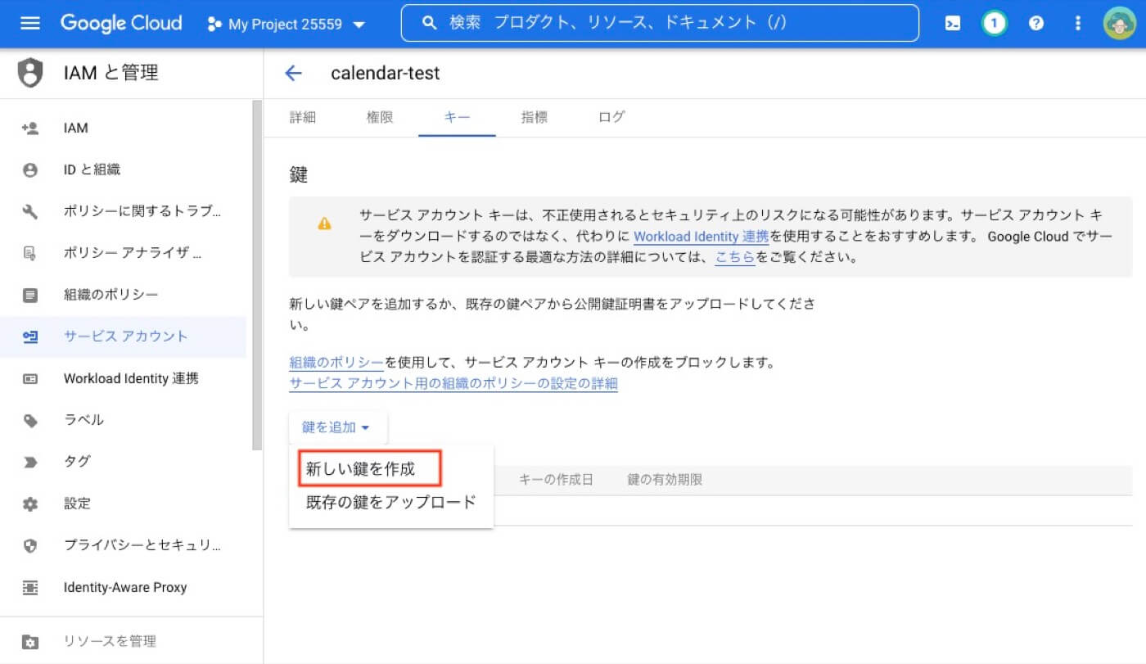This screenshot has height=664, width=1146.
Task: Open the My Project 25559 project selector
Action: 286,25
